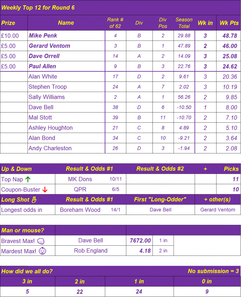This screenshot has width=241, height=297.
Task: Click the season total -10.50
Action: pos(184,107)
